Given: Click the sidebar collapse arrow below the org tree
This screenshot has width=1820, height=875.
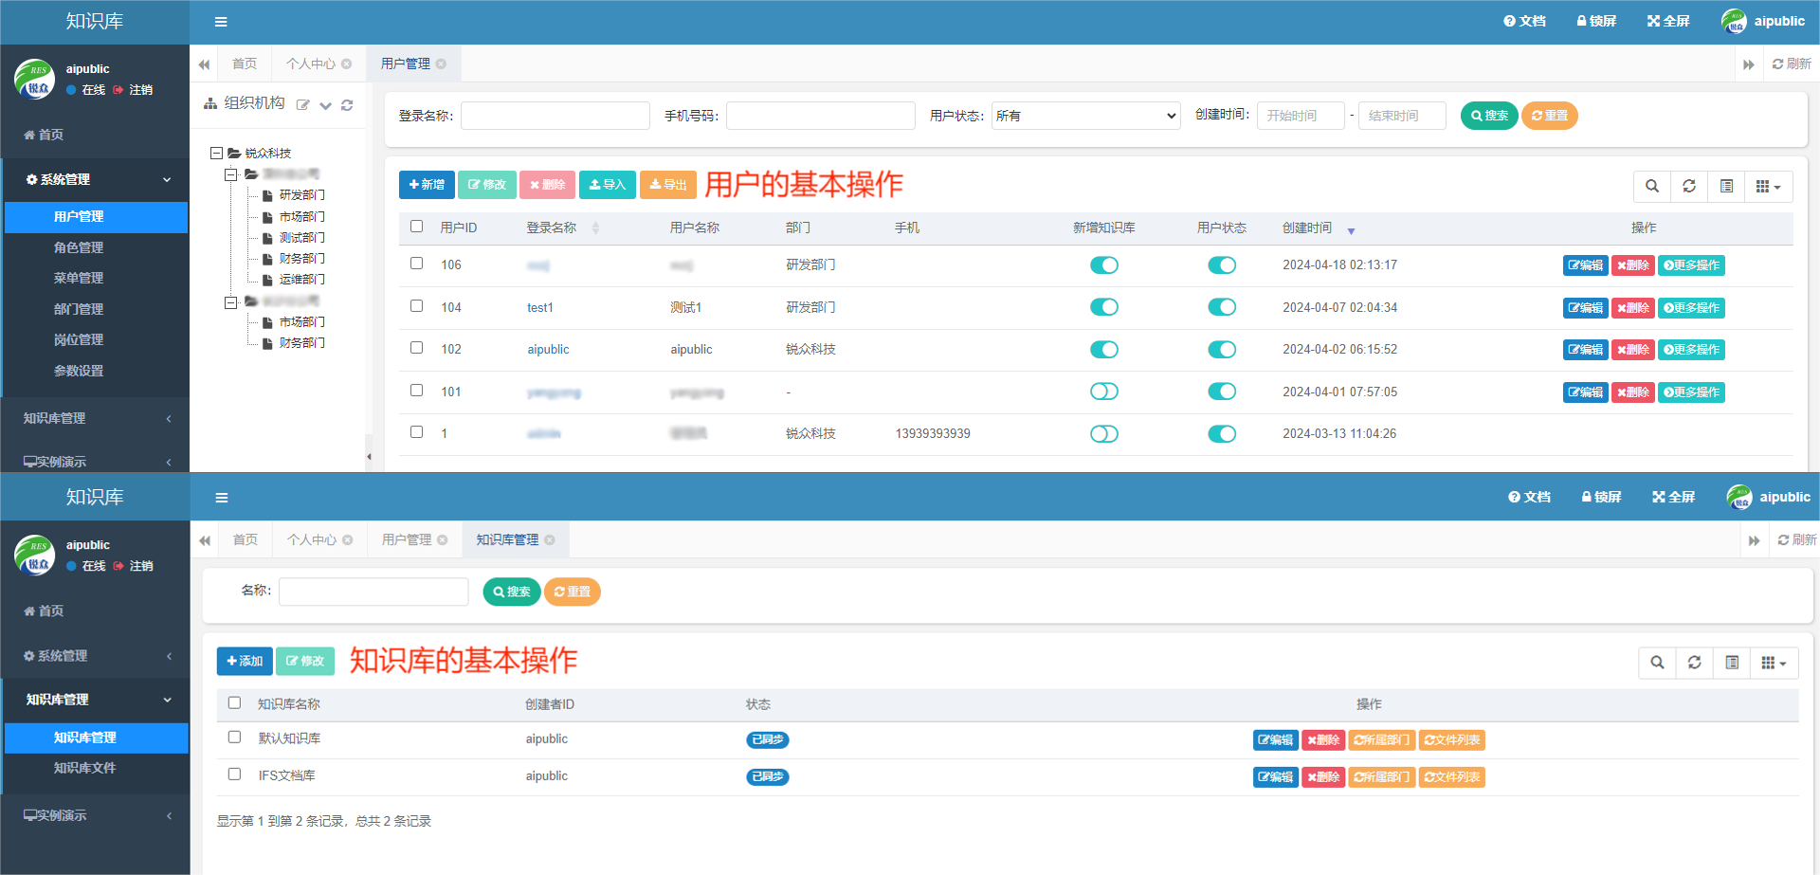Looking at the screenshot, I should click(x=369, y=457).
